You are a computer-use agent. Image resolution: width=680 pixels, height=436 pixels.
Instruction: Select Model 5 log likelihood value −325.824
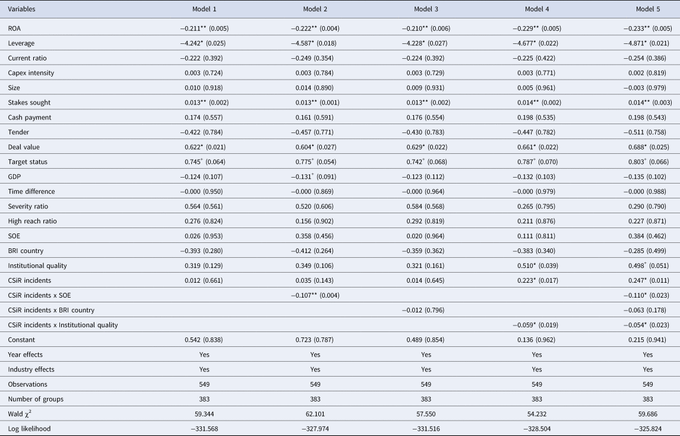(647, 412)
